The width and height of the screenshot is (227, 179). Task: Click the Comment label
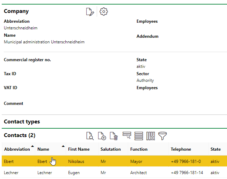pos(14,103)
